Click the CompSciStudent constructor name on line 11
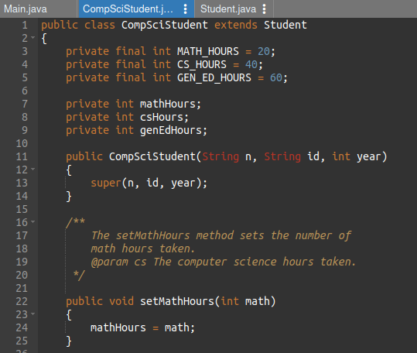The height and width of the screenshot is (353, 417). pyautogui.click(x=152, y=156)
